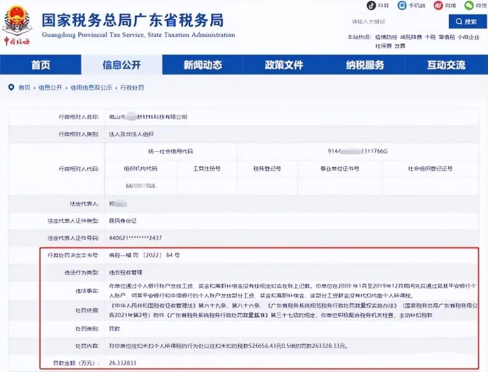This screenshot has width=488, height=372.
Task: Click the magnifier icon in the search button
Action: tap(459, 21)
